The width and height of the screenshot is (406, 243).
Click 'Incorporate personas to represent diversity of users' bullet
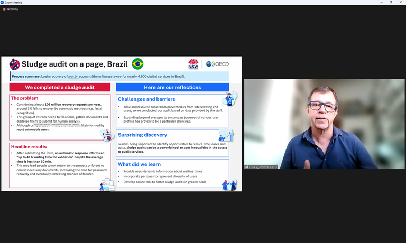click(160, 176)
